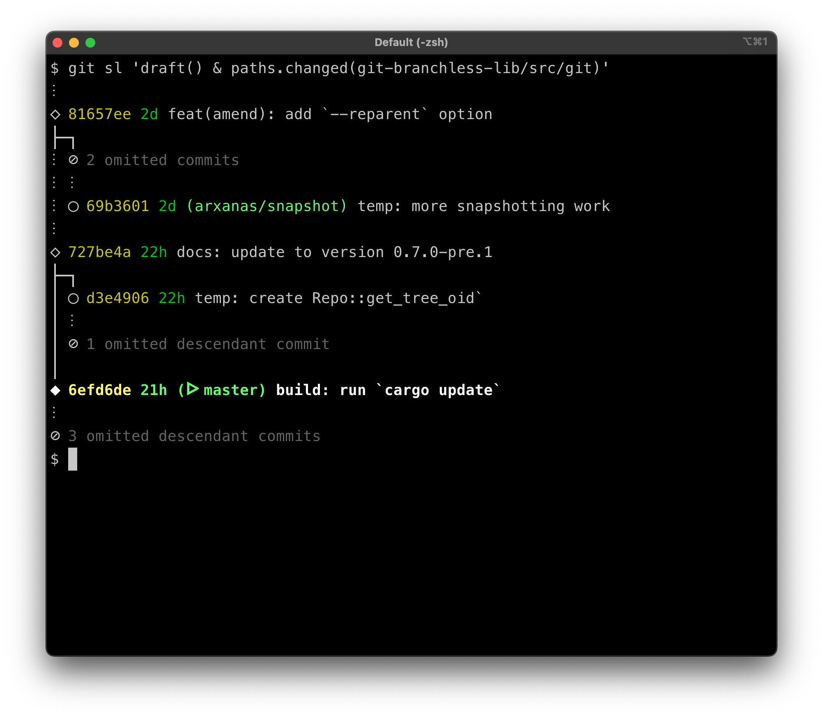Select commit hash d3e4906

pos(118,298)
